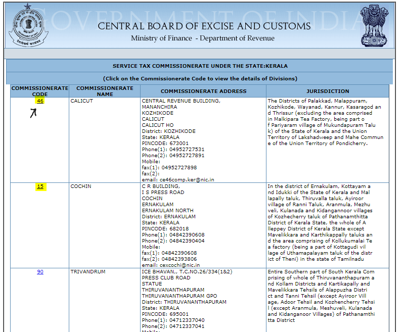Click Phone(2): 04952727891 text
Image resolution: width=404 pixels, height=332 pixels.
click(173, 155)
